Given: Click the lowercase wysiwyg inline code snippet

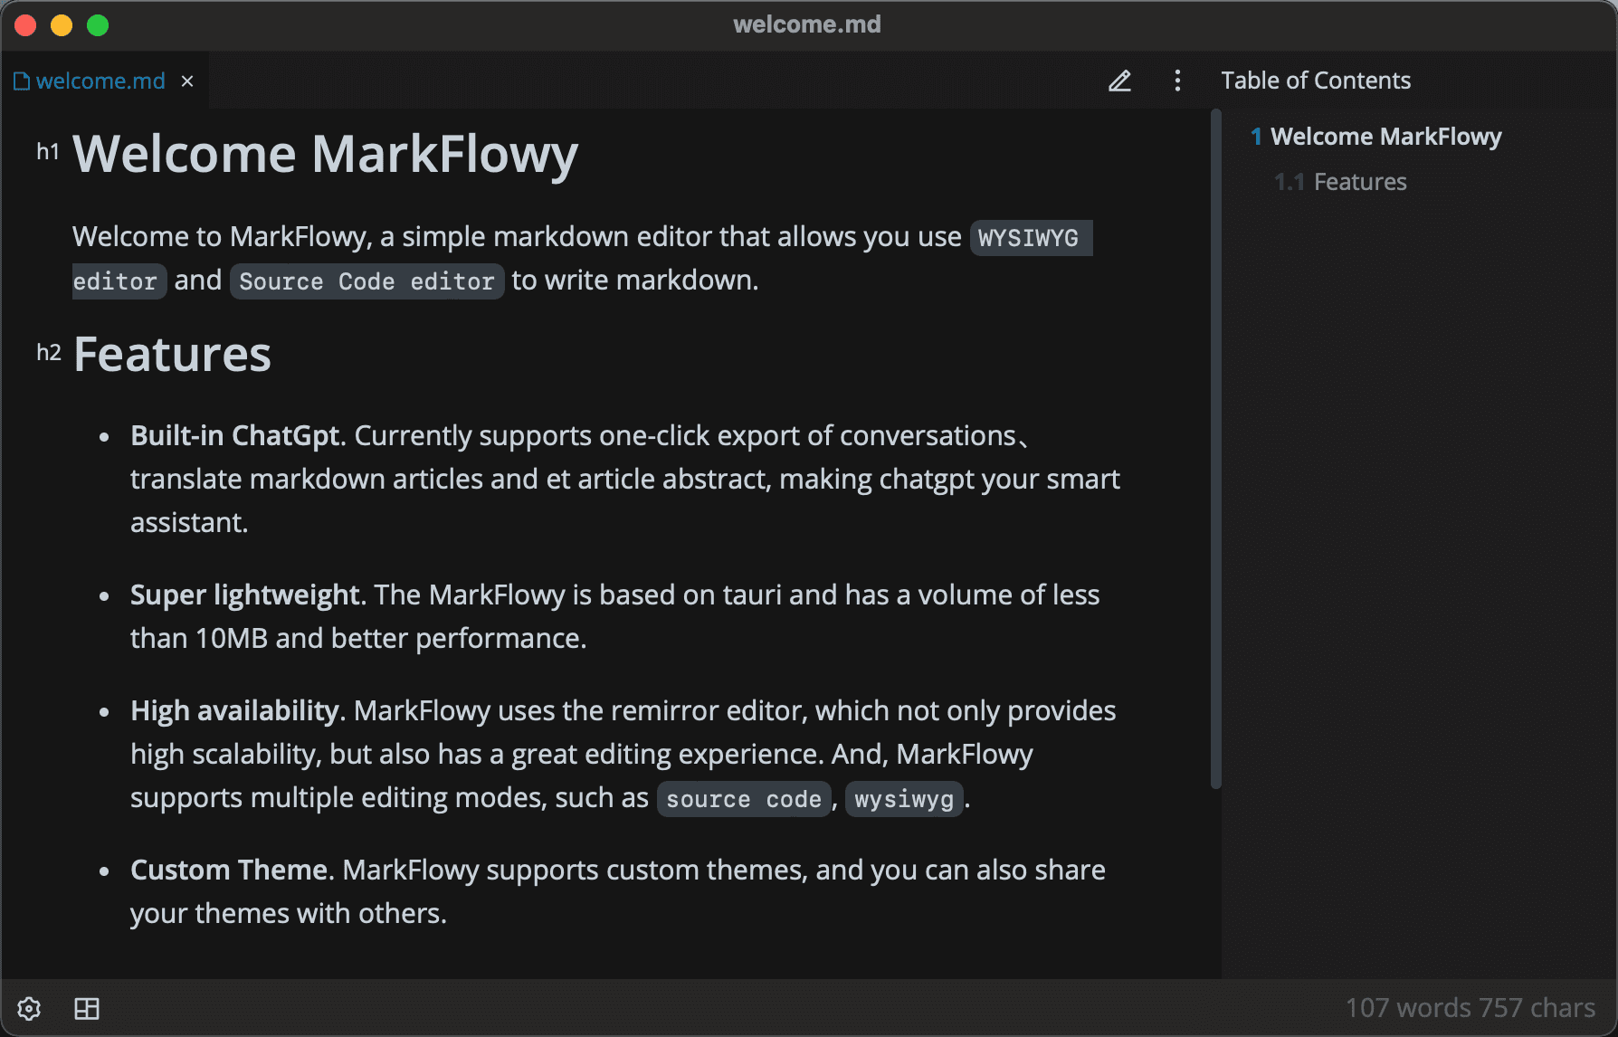Looking at the screenshot, I should tap(904, 799).
